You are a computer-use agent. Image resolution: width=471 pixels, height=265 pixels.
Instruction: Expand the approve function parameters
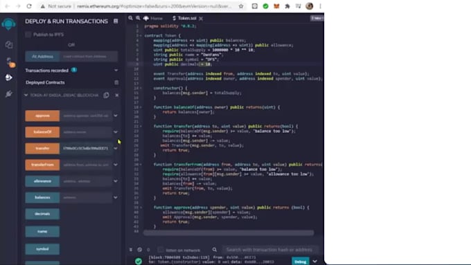pyautogui.click(x=116, y=116)
